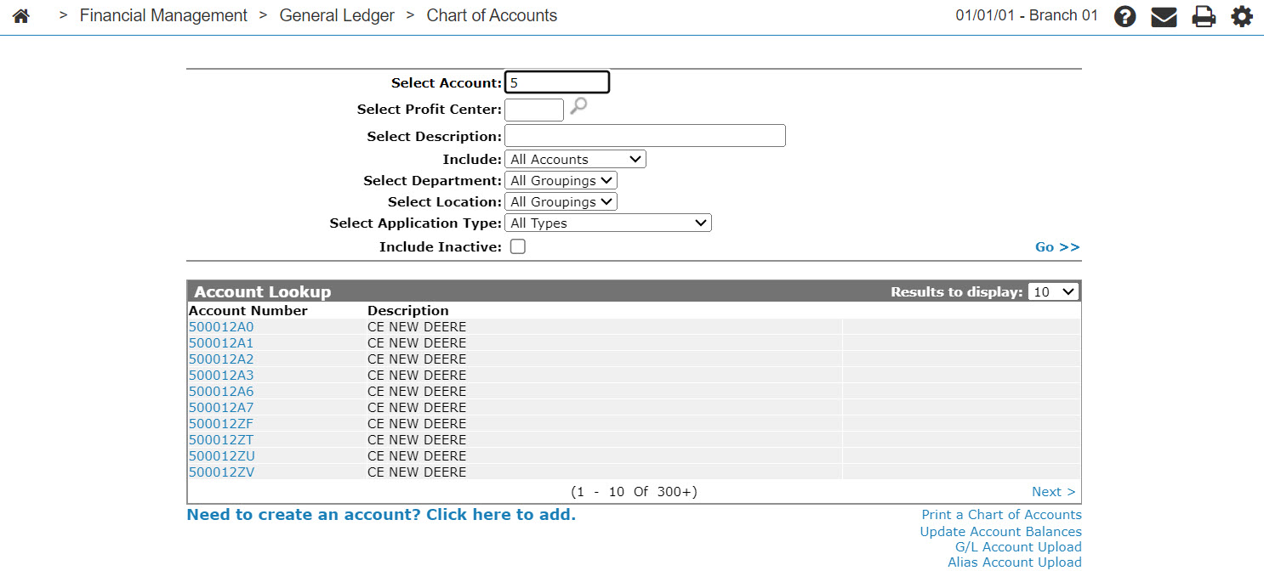Click the (1 - 10 Of 300+) count
Image resolution: width=1264 pixels, height=582 pixels.
(x=635, y=492)
